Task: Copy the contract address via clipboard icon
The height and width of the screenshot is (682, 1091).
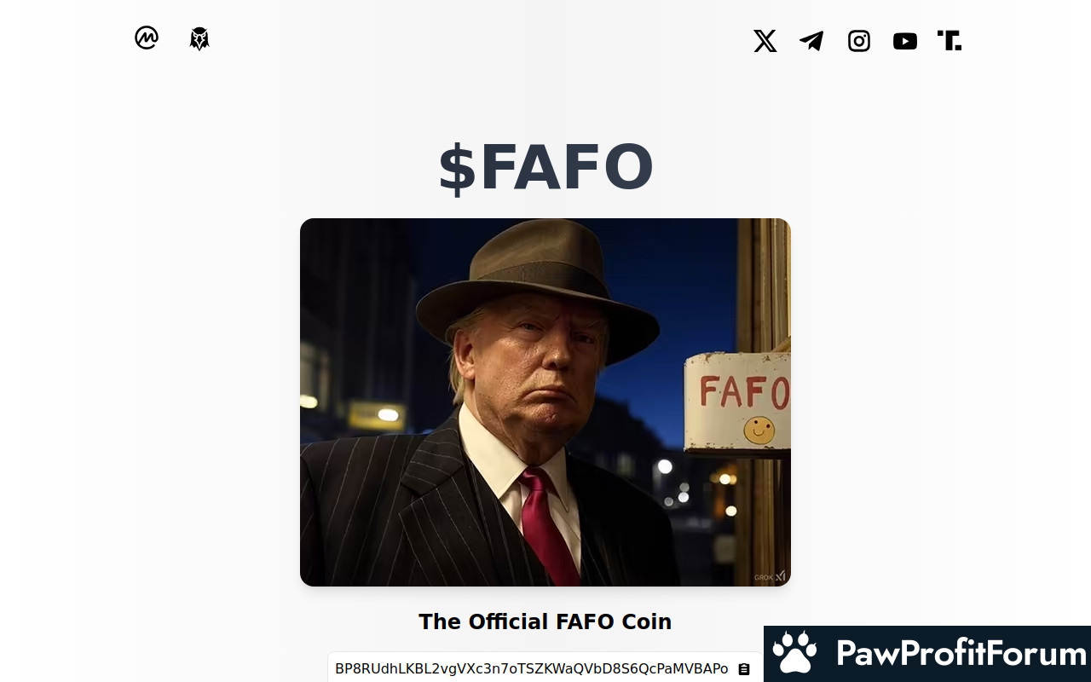Action: click(744, 669)
